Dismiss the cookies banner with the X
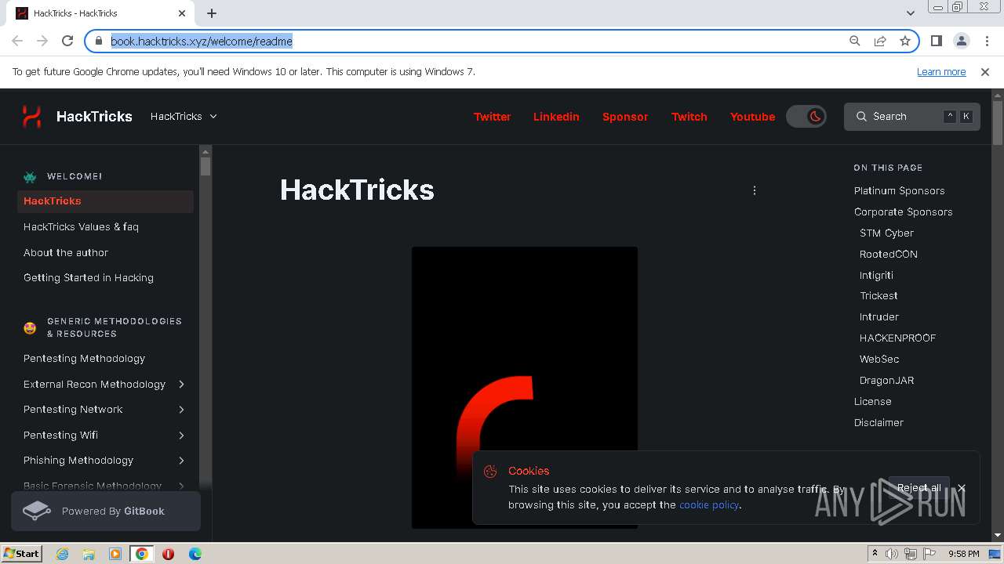Viewport: 1004px width, 564px height. pyautogui.click(x=961, y=488)
